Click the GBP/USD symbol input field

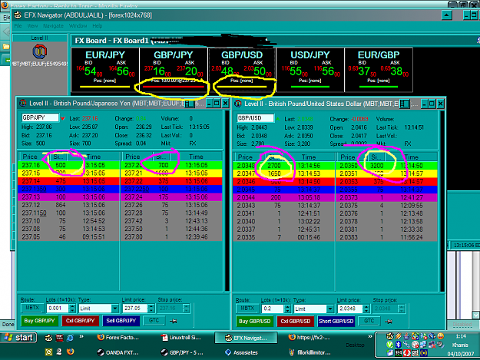(x=255, y=118)
